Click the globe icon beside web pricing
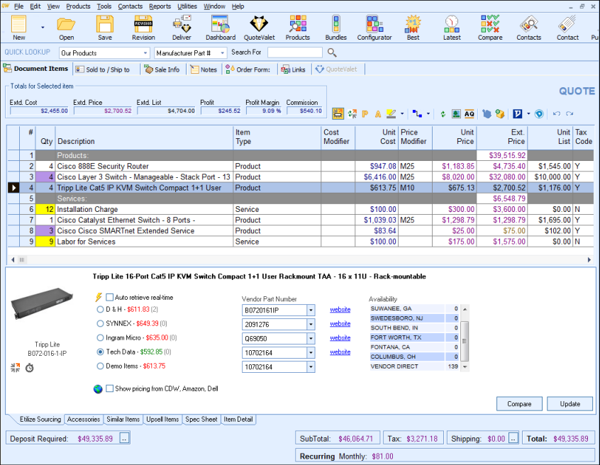This screenshot has width=600, height=465. click(x=98, y=389)
